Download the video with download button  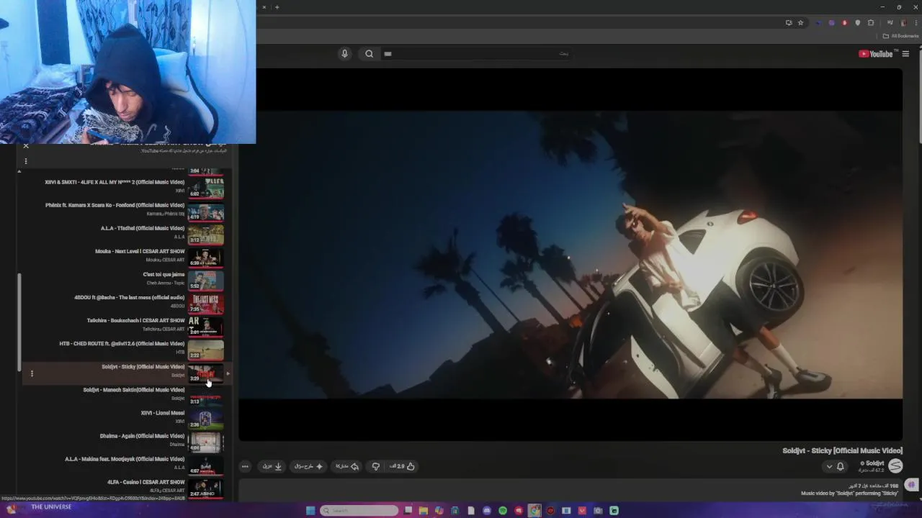tap(272, 466)
